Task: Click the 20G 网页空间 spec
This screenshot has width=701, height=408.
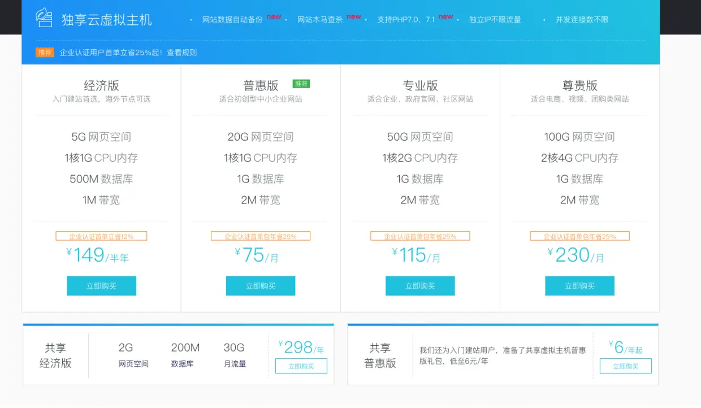Action: [261, 137]
